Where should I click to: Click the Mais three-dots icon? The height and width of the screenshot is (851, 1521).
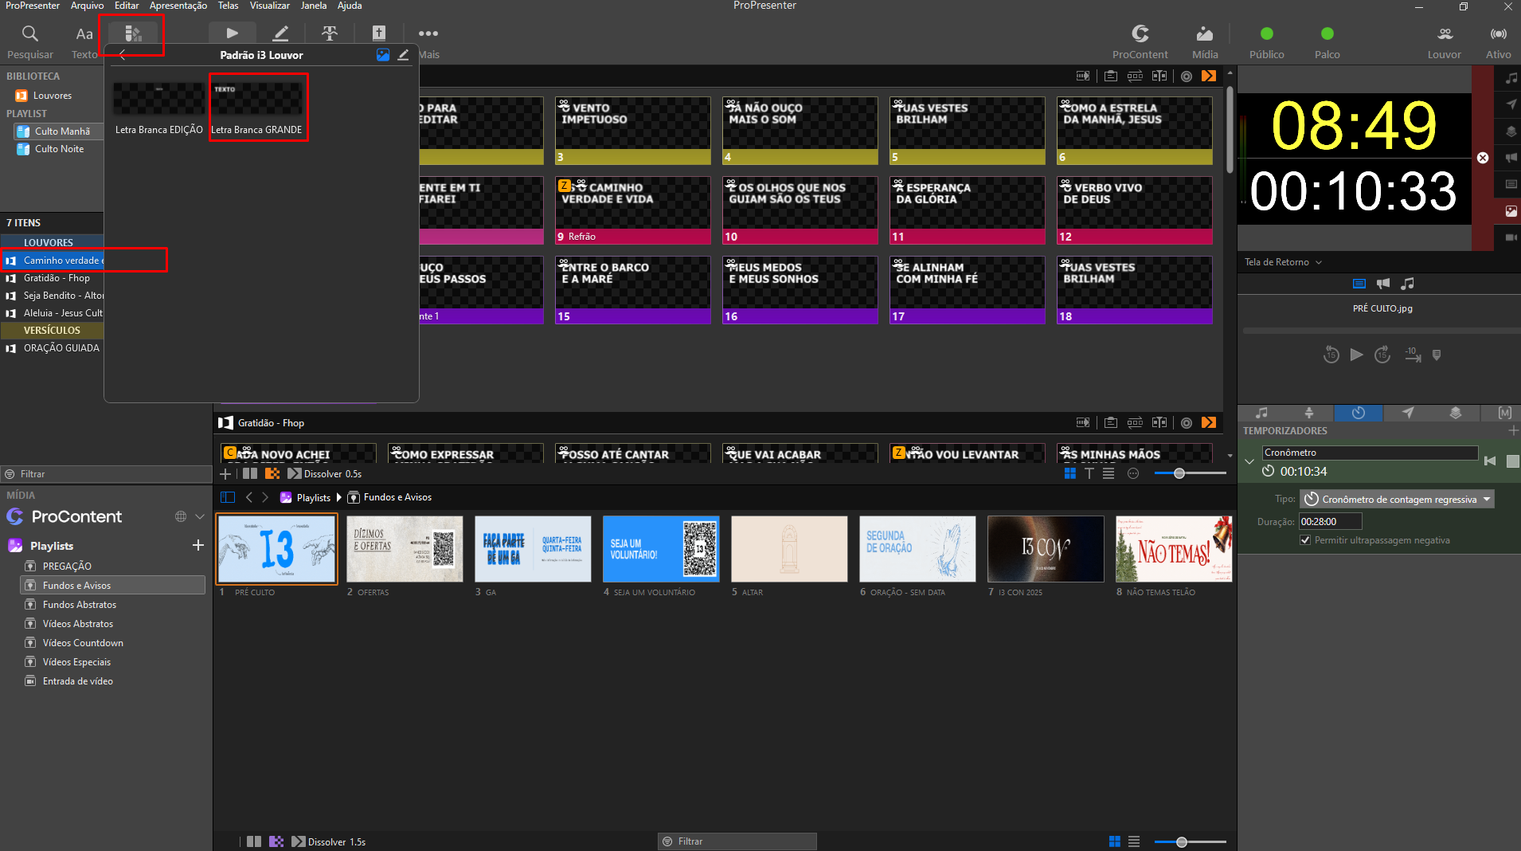(428, 33)
